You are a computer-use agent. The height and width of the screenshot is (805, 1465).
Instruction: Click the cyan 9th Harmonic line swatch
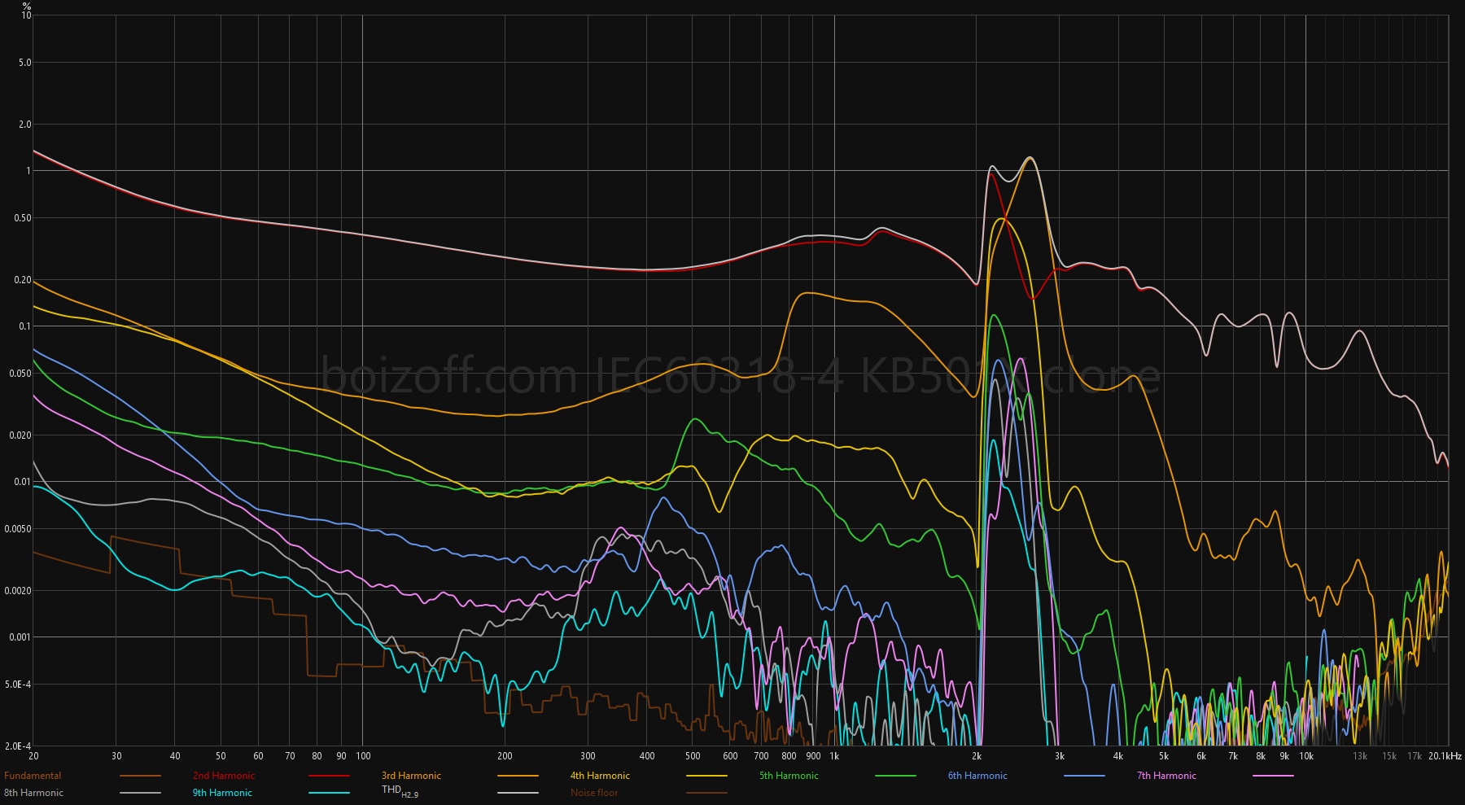pos(329,794)
